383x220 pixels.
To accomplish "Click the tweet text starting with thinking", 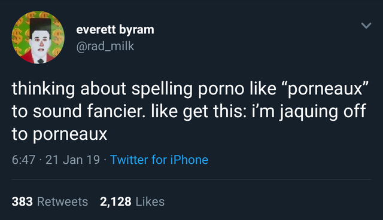I will (190, 111).
